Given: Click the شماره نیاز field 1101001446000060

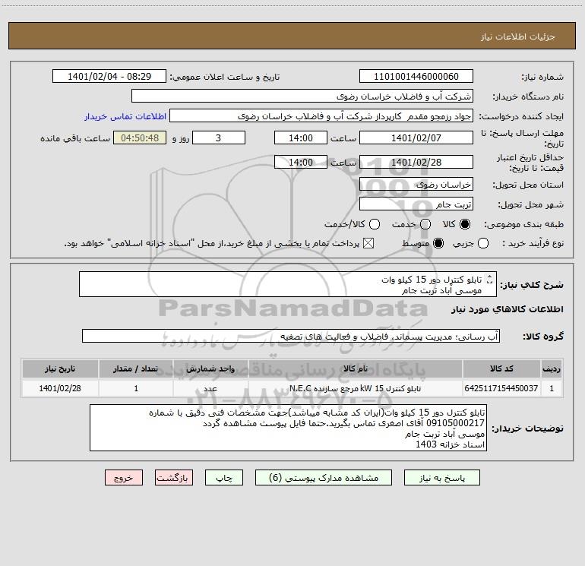Looking at the screenshot, I should point(416,77).
